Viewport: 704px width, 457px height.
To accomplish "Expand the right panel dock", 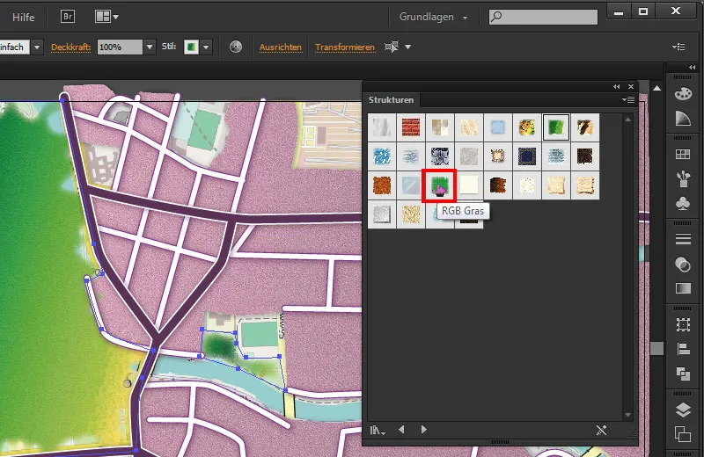I will coord(692,68).
